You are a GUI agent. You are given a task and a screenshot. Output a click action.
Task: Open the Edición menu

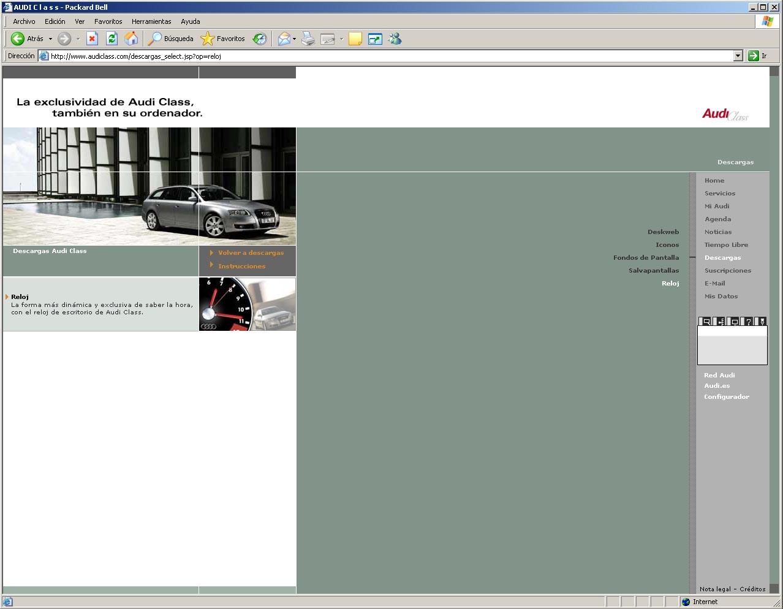click(x=55, y=21)
